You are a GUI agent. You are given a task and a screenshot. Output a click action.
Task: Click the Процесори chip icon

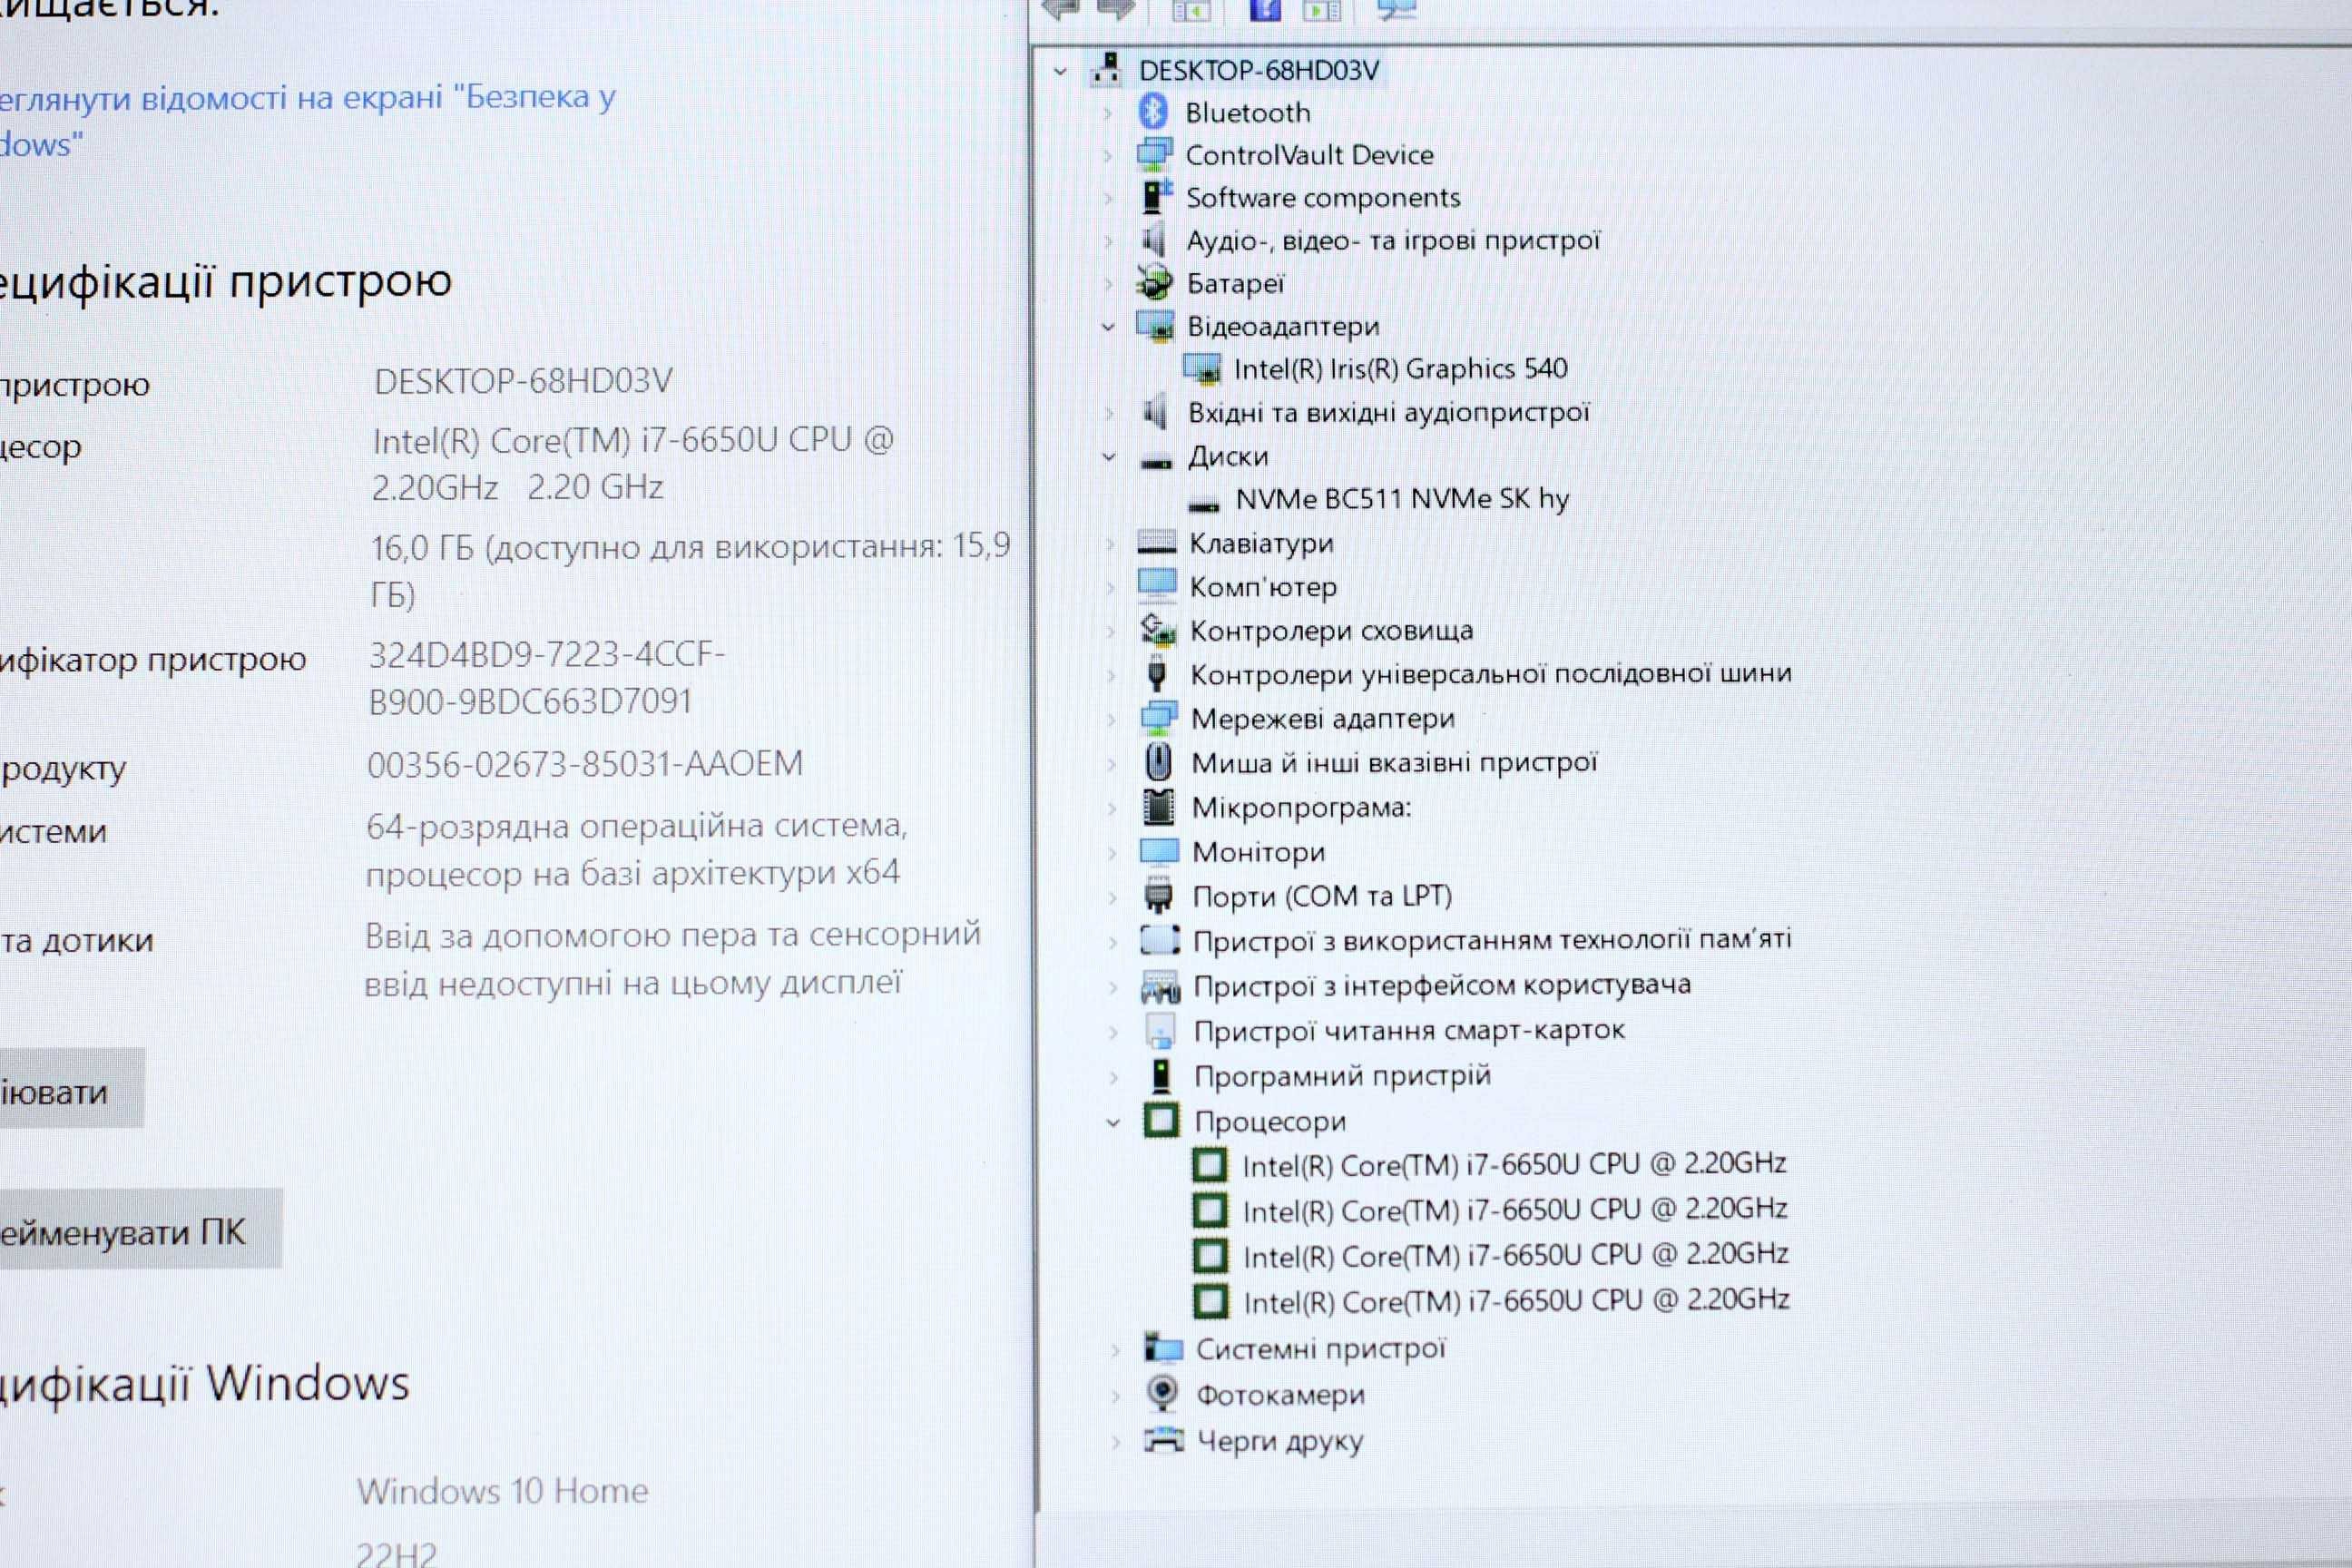pyautogui.click(x=1161, y=1120)
